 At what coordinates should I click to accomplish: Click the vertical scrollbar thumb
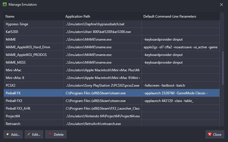(223, 68)
